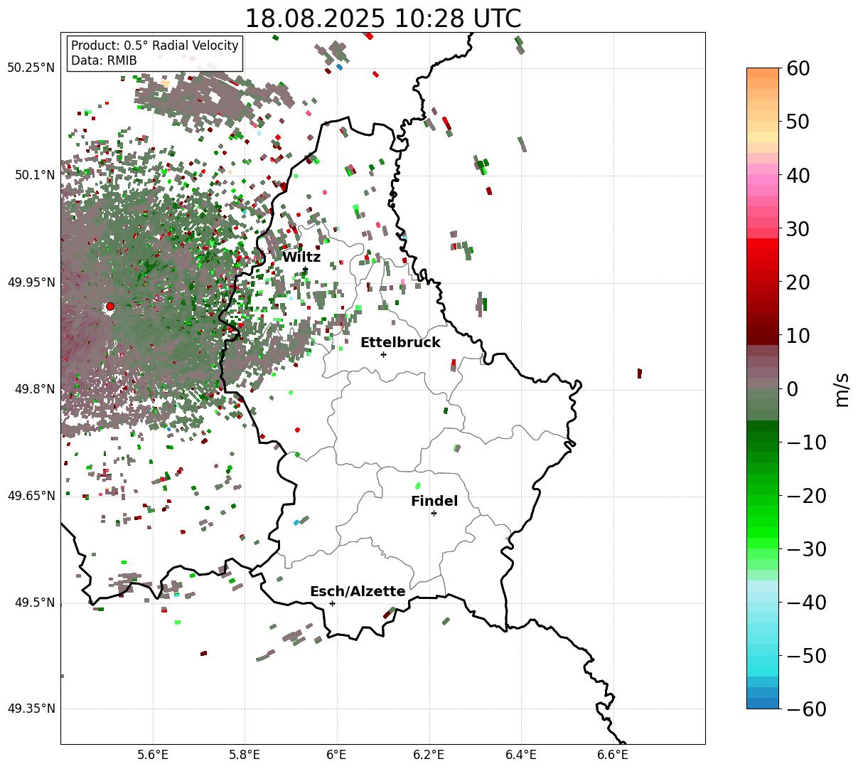The image size is (858, 769).
Task: Click the m/s colorbar unit label
Action: pyautogui.click(x=842, y=388)
